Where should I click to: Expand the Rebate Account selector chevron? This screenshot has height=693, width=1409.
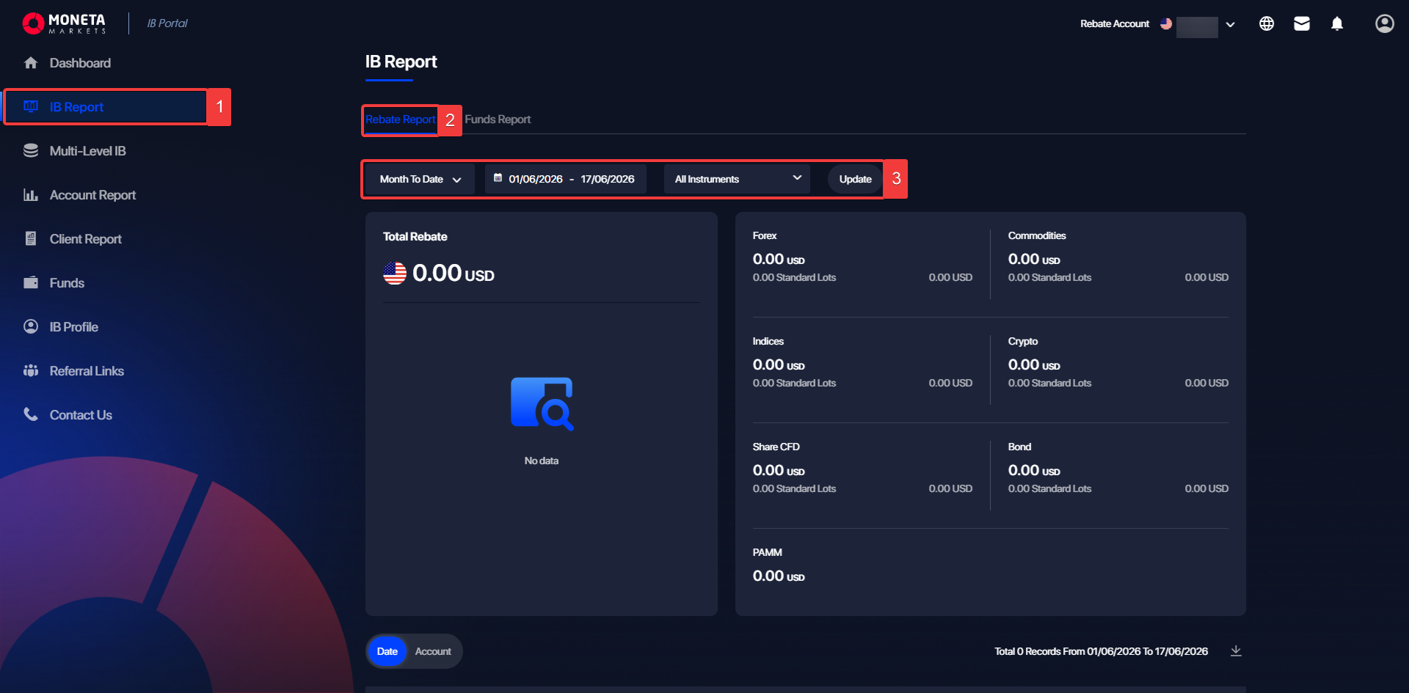point(1231,24)
